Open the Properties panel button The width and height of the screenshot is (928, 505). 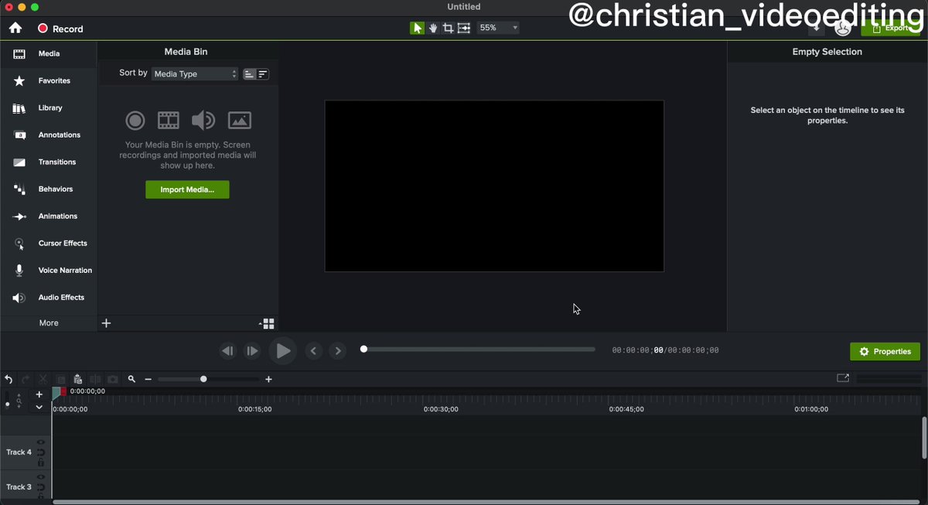(x=885, y=352)
